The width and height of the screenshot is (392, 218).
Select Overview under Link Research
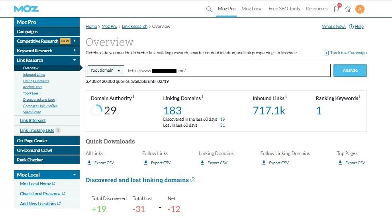(x=47, y=68)
